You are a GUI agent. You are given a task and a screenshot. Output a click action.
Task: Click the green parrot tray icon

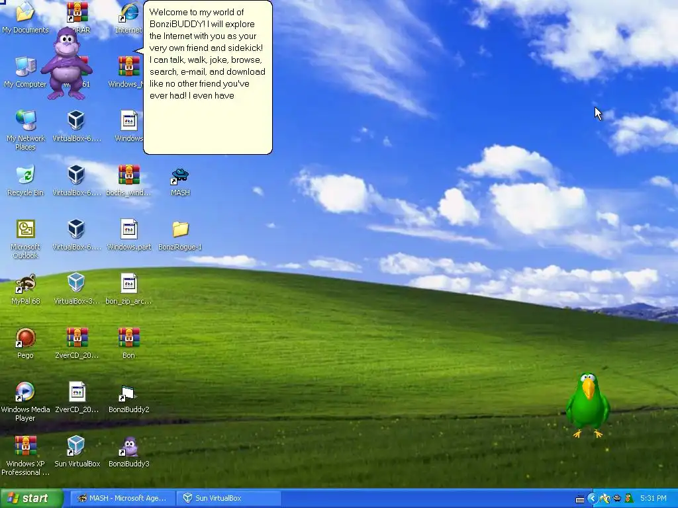(x=629, y=499)
